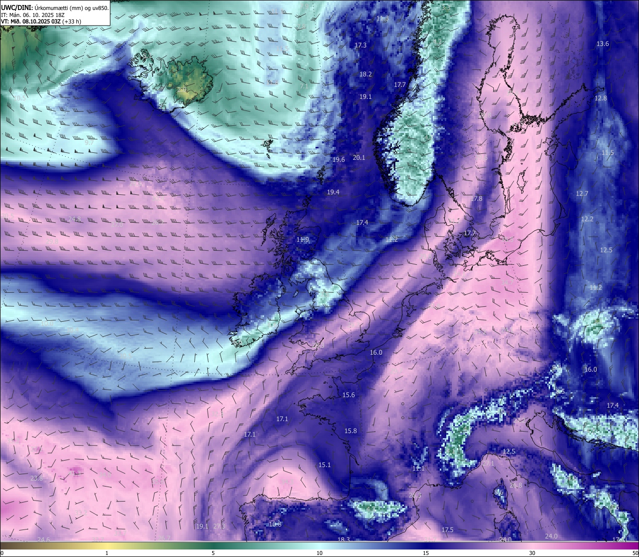Image resolution: width=639 pixels, height=557 pixels.
Task: Click the 11.5 value on the map
Action: (607, 152)
